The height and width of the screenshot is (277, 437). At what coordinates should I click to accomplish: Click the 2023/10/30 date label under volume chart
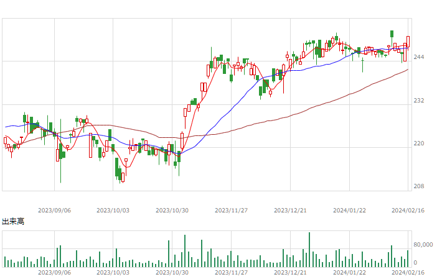172,272
